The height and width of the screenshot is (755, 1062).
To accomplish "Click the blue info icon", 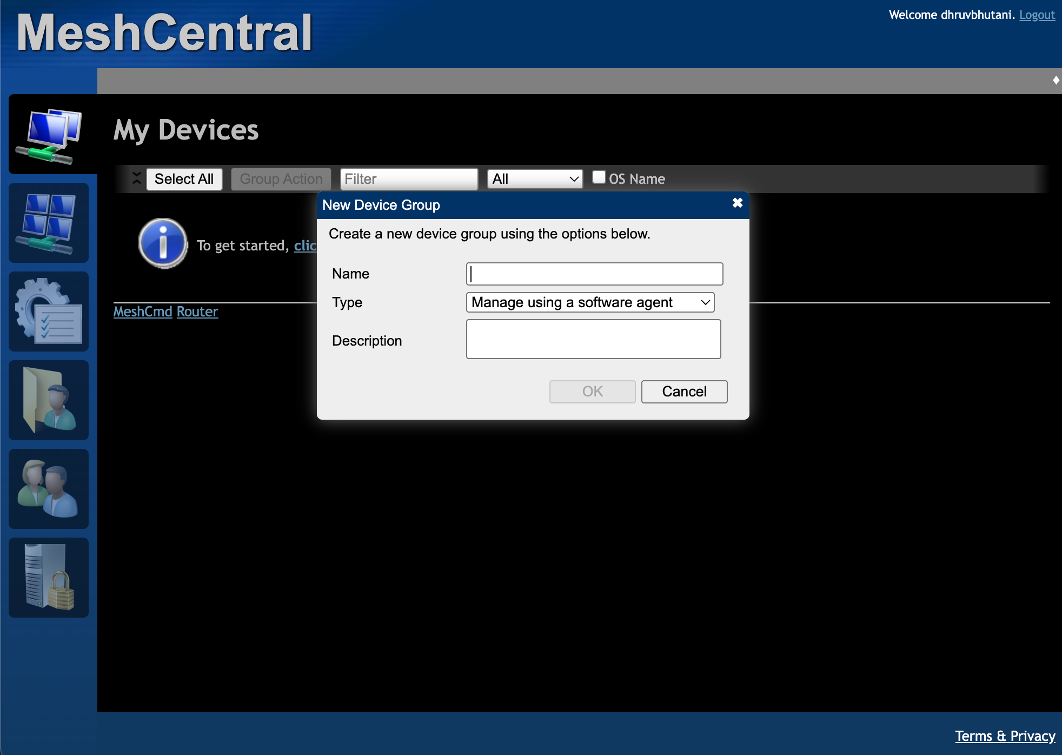I will coord(163,243).
